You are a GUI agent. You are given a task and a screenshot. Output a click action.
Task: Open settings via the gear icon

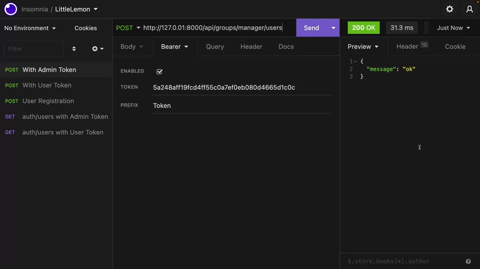coord(449,9)
